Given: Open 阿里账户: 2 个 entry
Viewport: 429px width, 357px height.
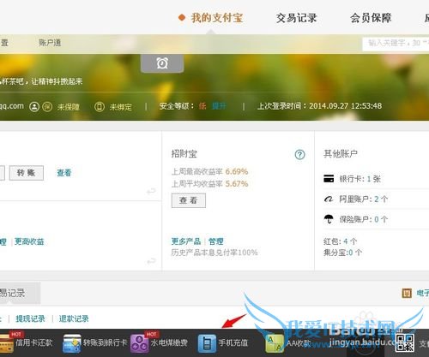Looking at the screenshot, I should tap(363, 199).
